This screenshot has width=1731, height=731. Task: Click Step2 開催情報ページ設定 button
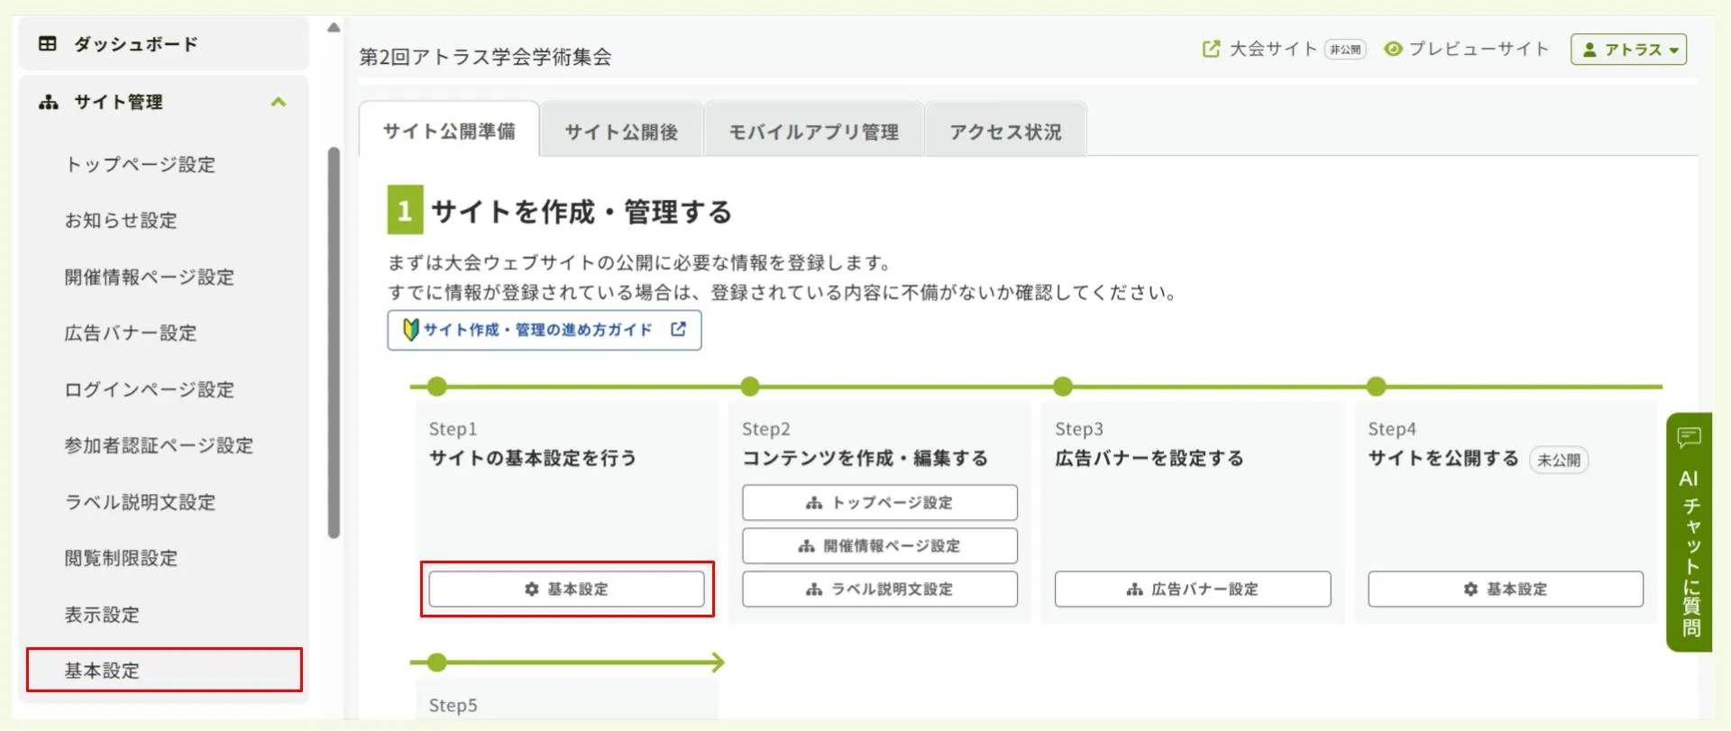click(x=880, y=545)
